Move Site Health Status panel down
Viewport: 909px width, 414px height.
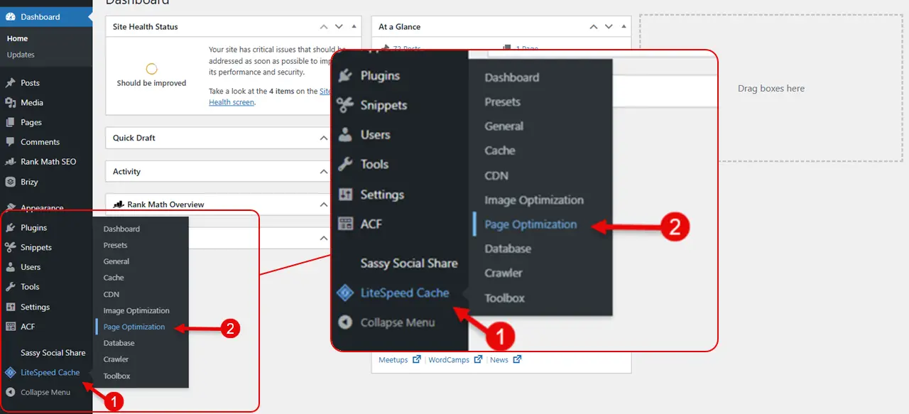338,27
